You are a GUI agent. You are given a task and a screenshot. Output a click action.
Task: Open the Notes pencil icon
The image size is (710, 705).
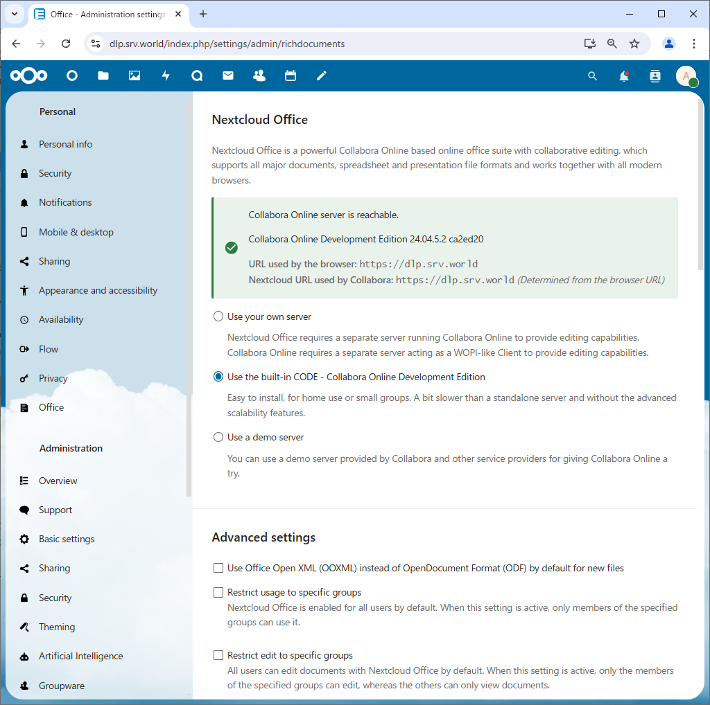click(x=322, y=75)
